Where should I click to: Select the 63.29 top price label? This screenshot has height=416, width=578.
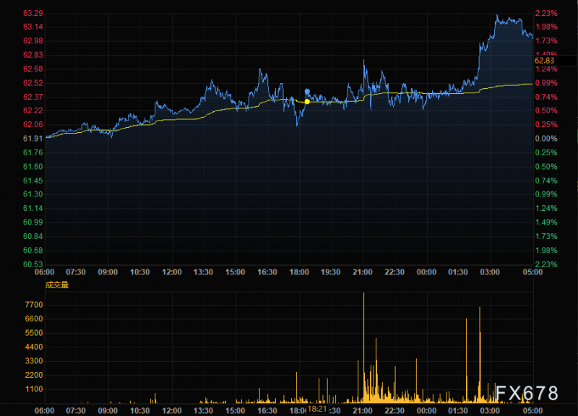click(33, 13)
